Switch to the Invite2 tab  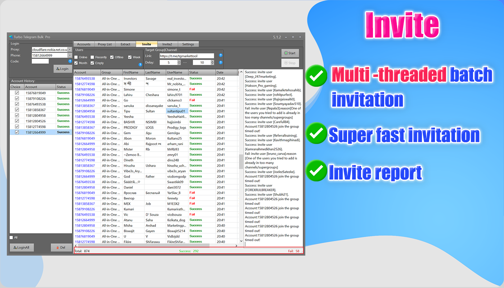coord(167,44)
